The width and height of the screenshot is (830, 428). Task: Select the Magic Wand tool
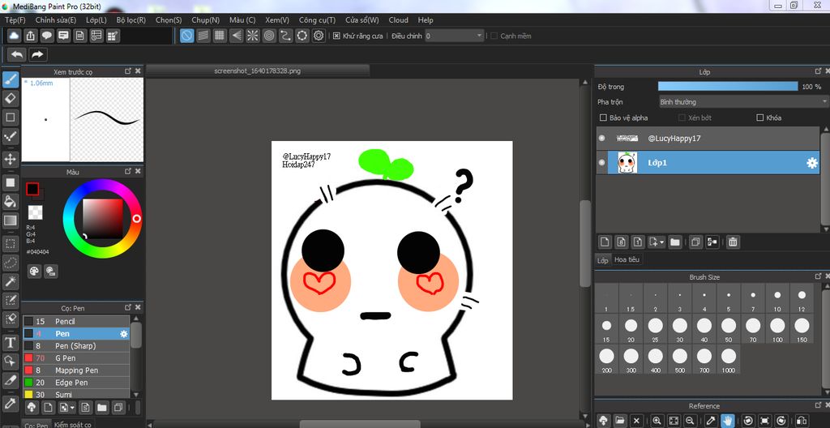(x=11, y=280)
